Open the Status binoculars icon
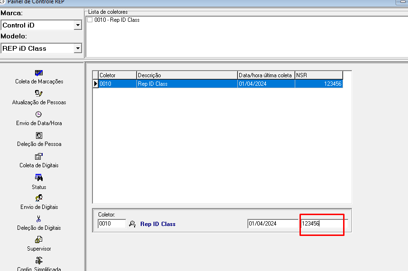408x271 pixels. tap(39, 178)
